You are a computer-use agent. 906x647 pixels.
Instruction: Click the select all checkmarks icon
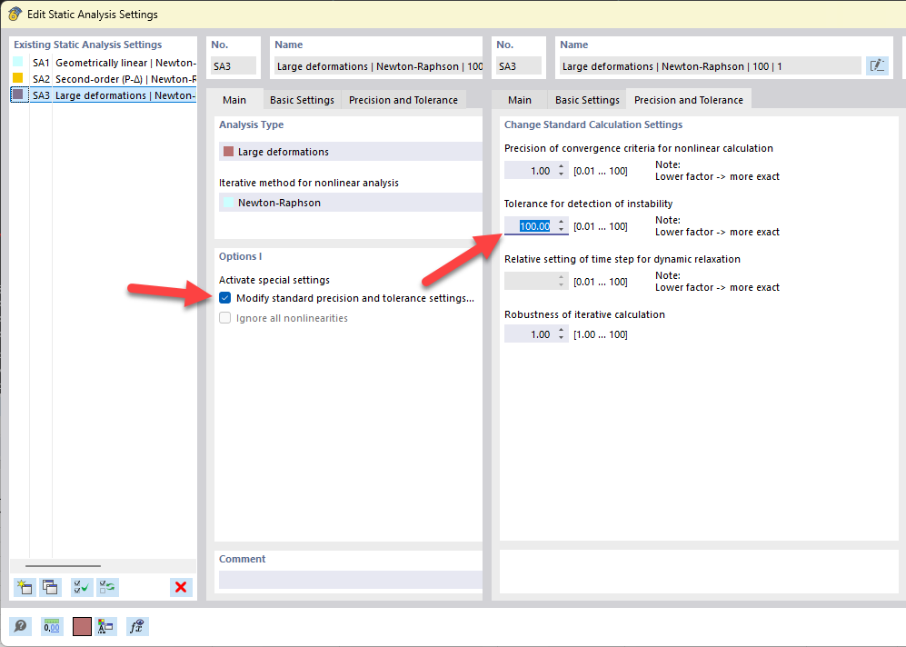(82, 587)
